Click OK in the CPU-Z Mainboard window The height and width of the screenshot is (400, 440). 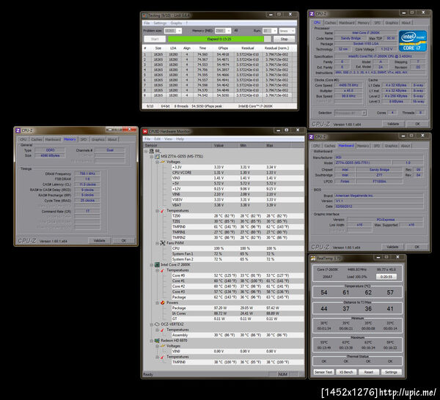coord(417,247)
